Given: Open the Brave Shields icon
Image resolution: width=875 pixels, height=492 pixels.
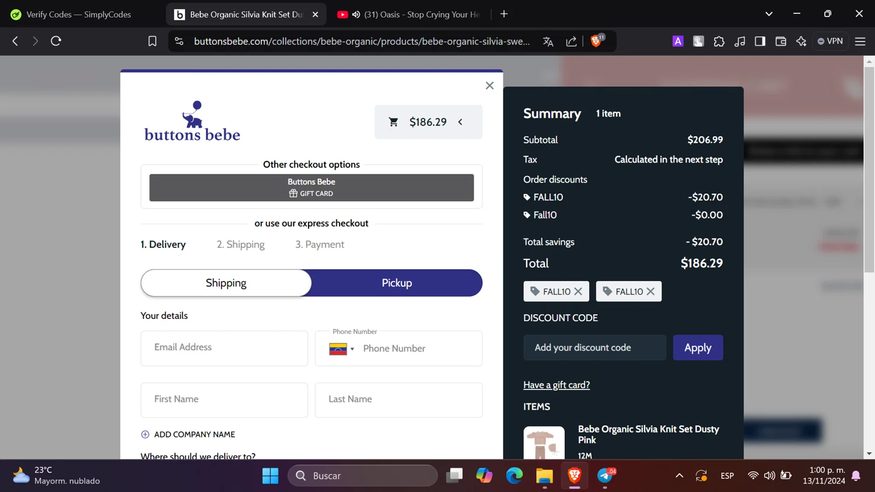Looking at the screenshot, I should pyautogui.click(x=597, y=40).
